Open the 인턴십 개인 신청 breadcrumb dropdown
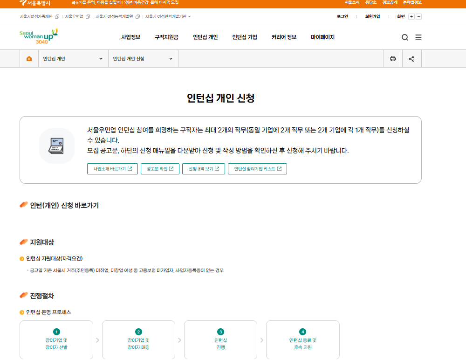 click(170, 58)
